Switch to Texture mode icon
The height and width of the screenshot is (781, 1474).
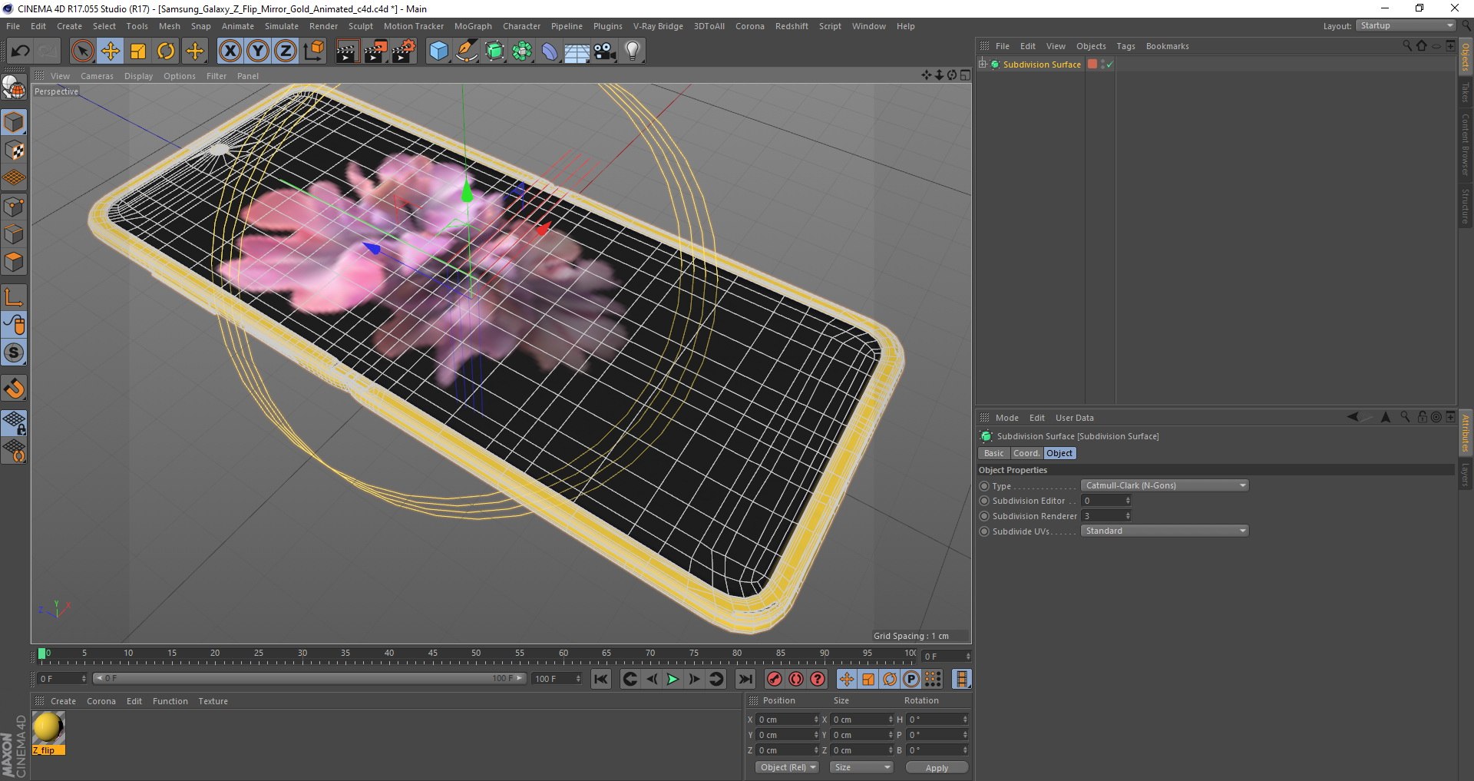14,150
